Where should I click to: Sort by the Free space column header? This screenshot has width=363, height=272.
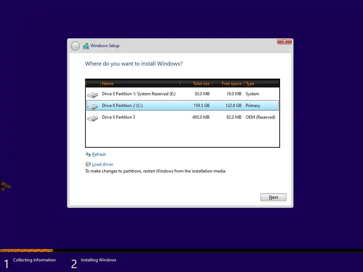coord(228,84)
